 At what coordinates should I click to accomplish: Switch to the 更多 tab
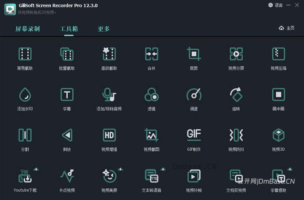(x=104, y=29)
